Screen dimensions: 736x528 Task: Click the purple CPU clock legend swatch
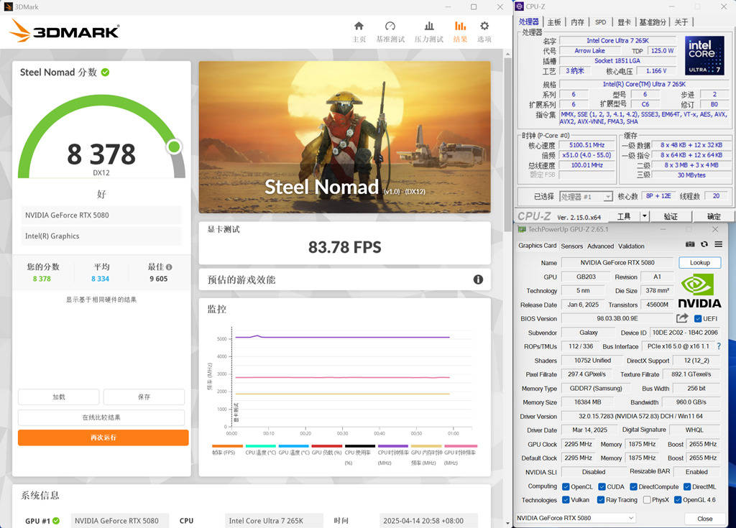point(393,446)
